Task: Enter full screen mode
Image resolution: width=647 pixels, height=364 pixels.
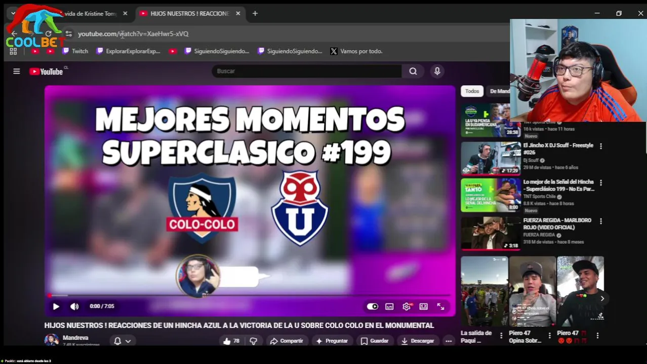Action: click(441, 306)
